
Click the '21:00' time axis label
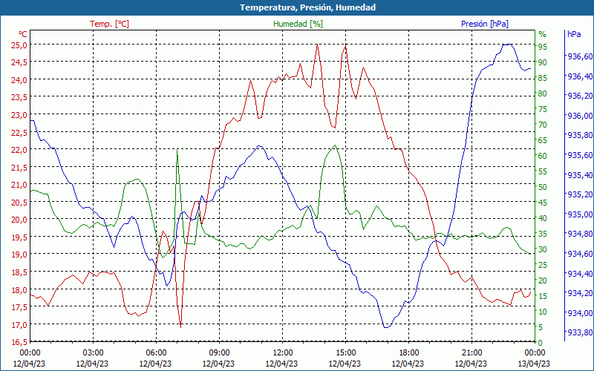pos(471,353)
